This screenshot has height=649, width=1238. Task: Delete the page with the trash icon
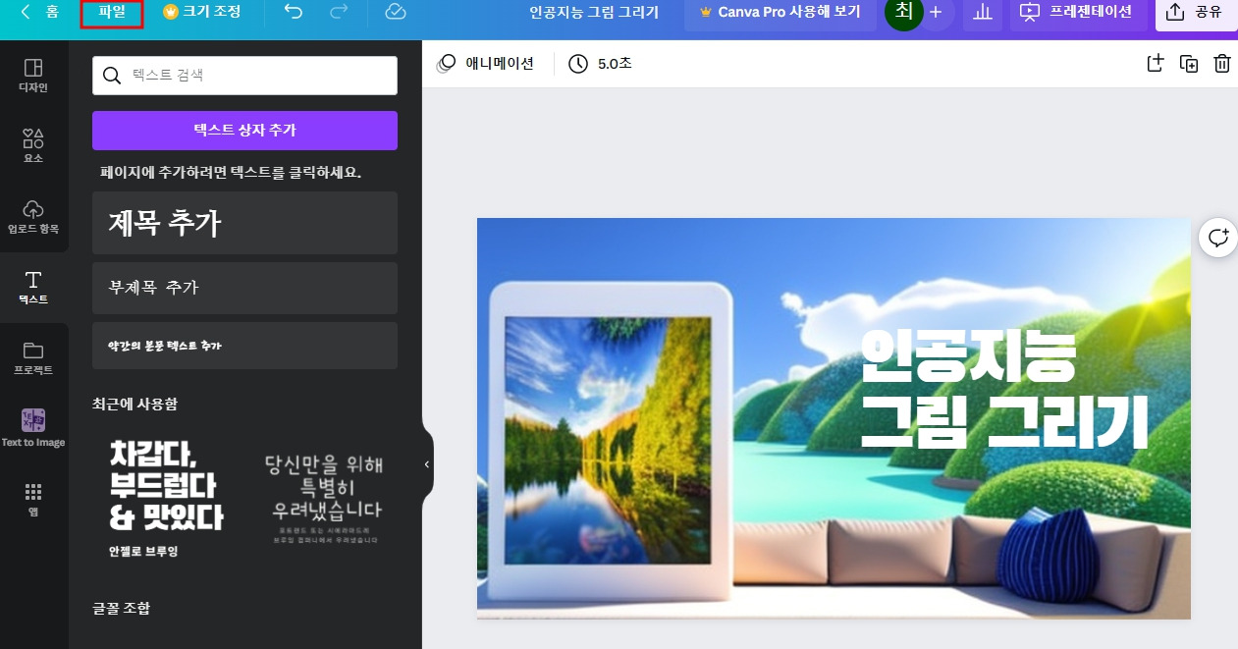(x=1222, y=63)
